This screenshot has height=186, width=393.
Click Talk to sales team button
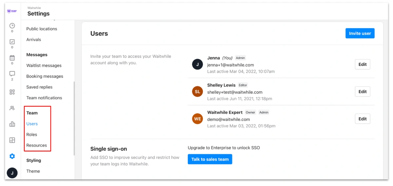click(210, 159)
